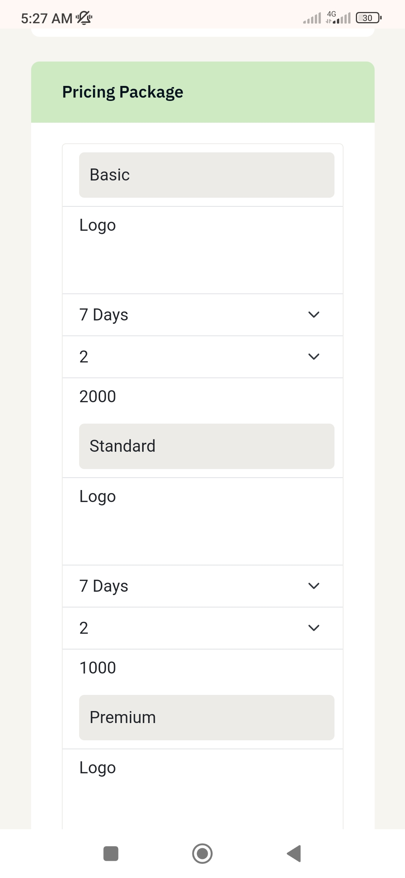Edit the Premium package Logo description field
Screen dimensions: 405x878
point(202,789)
